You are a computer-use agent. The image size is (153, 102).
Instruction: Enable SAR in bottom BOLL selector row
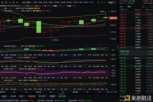pyautogui.click(x=66, y=89)
